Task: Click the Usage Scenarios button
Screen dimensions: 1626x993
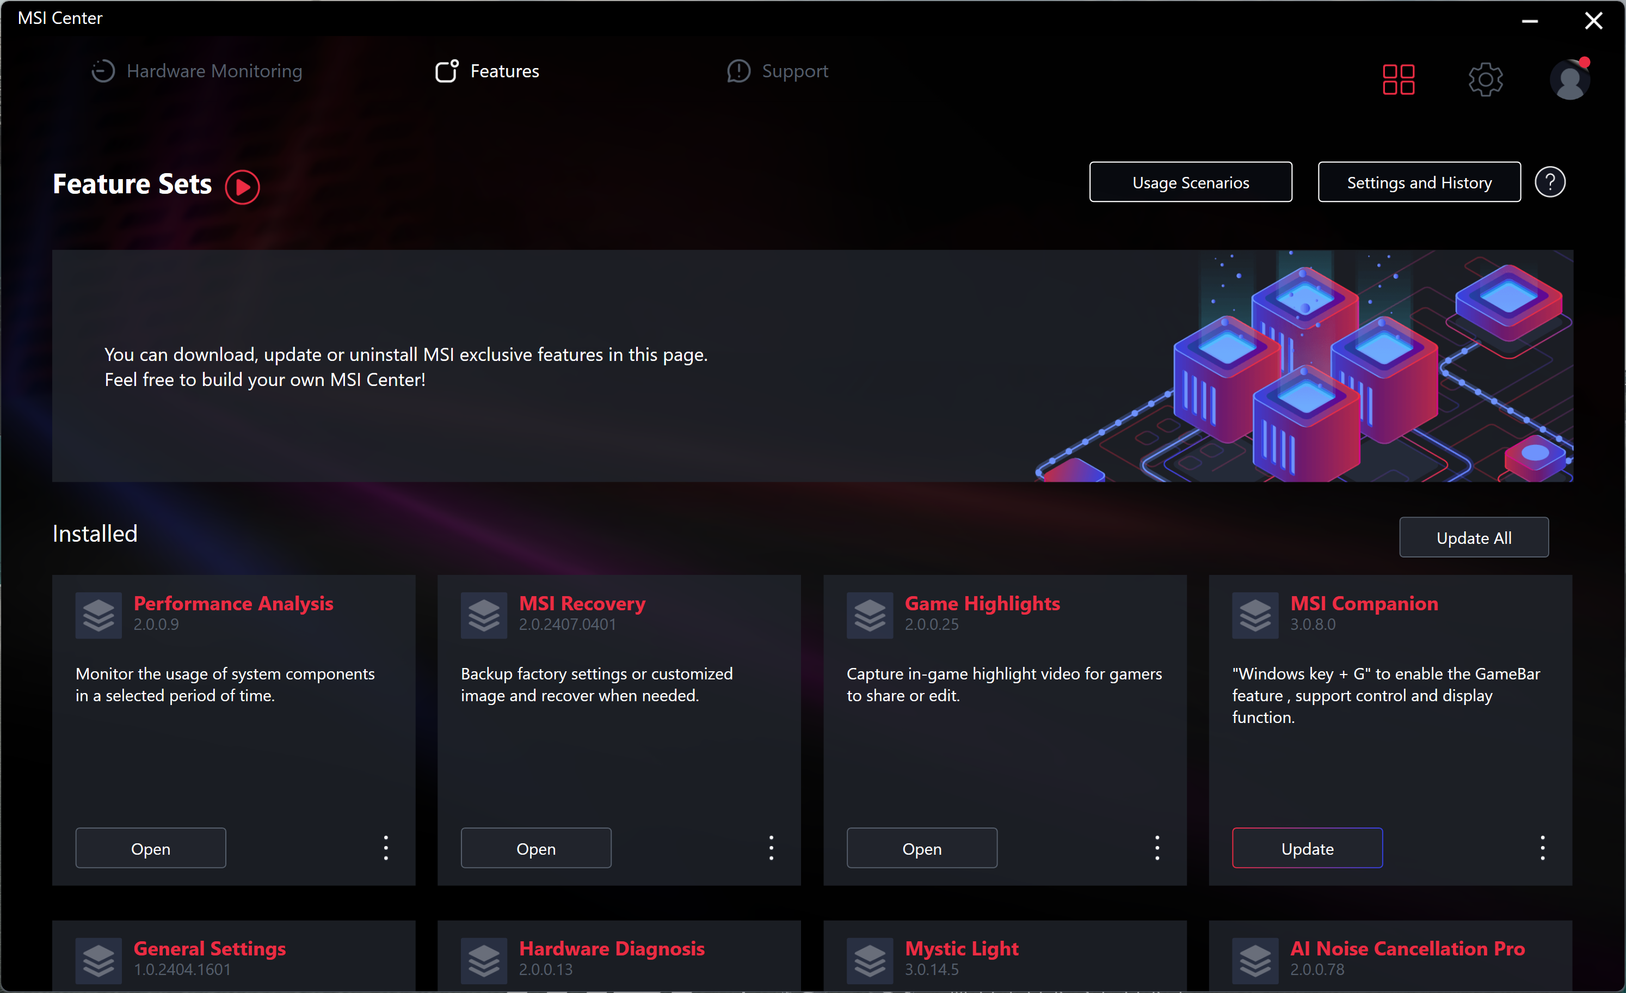Action: [x=1191, y=182]
